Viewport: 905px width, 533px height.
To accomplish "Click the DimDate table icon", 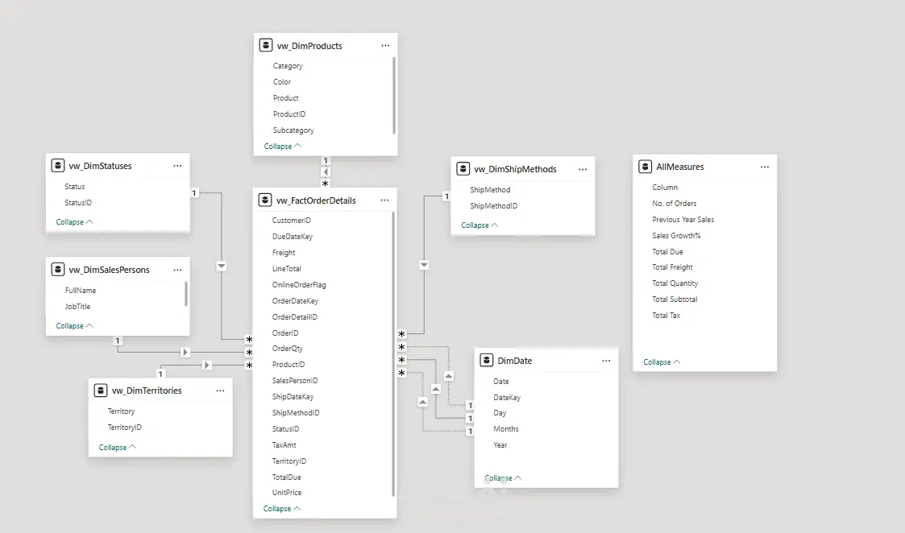I will (x=487, y=360).
